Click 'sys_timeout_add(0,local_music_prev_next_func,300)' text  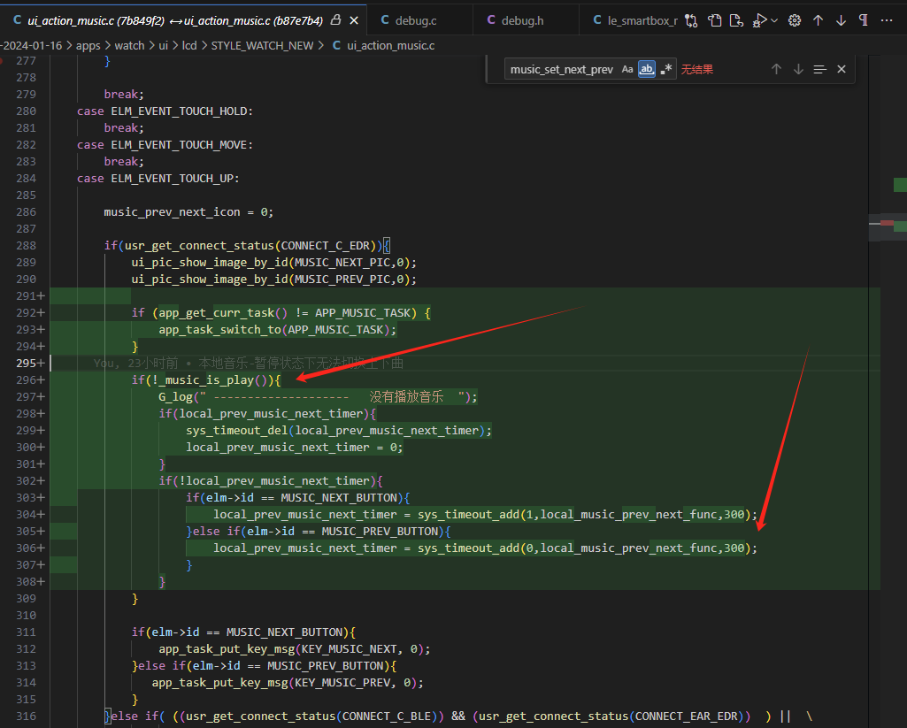click(584, 548)
